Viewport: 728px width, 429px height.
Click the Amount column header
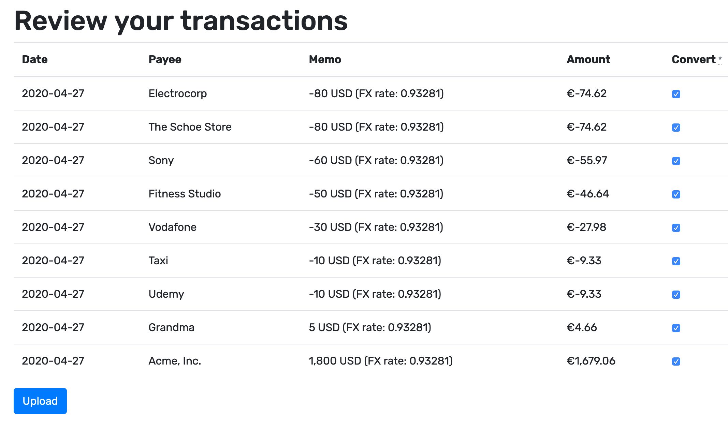pos(588,59)
